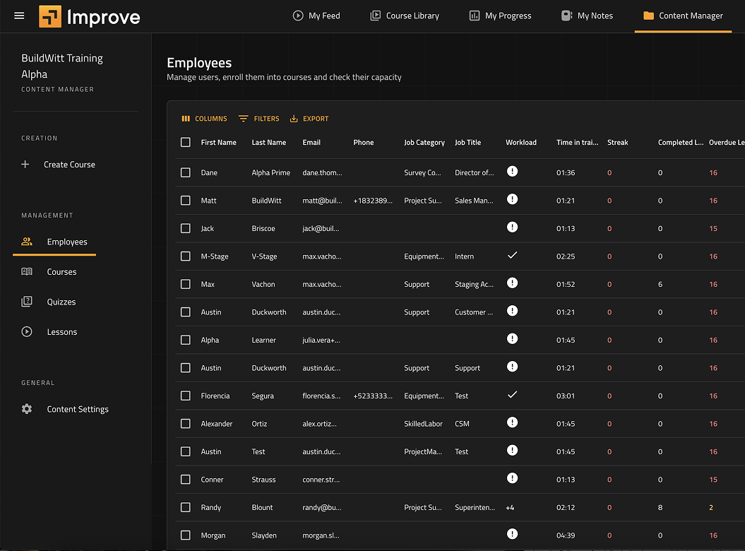Check the box for Dane Alpha Prime
The width and height of the screenshot is (745, 551).
pyautogui.click(x=186, y=172)
